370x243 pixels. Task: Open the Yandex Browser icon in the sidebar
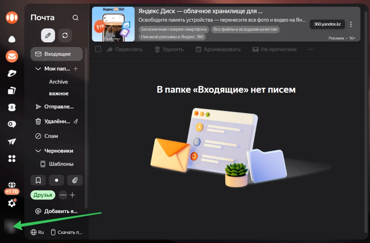12,73
